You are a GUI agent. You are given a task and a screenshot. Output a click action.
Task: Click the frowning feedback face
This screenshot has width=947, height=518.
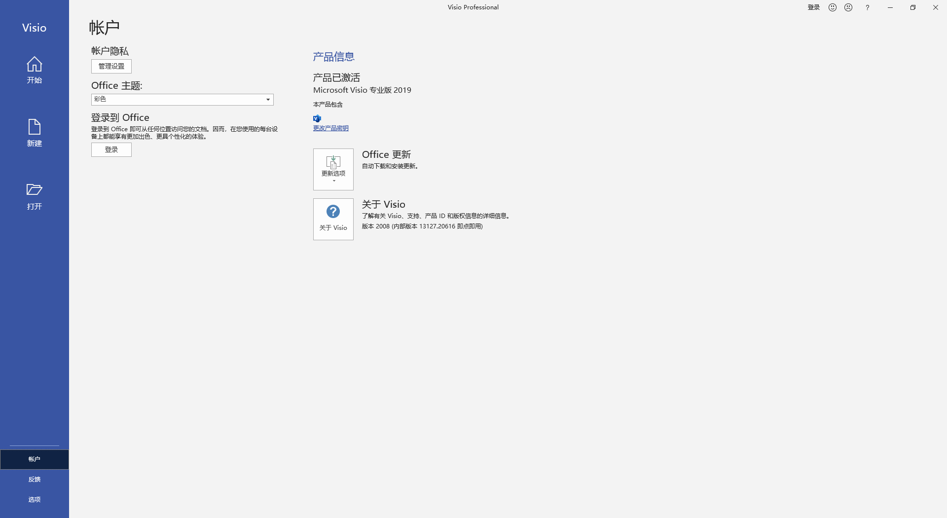tap(848, 7)
